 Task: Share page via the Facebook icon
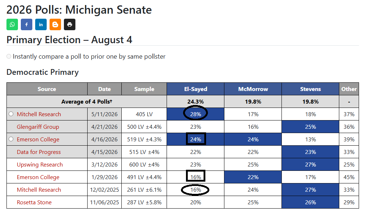tap(27, 24)
